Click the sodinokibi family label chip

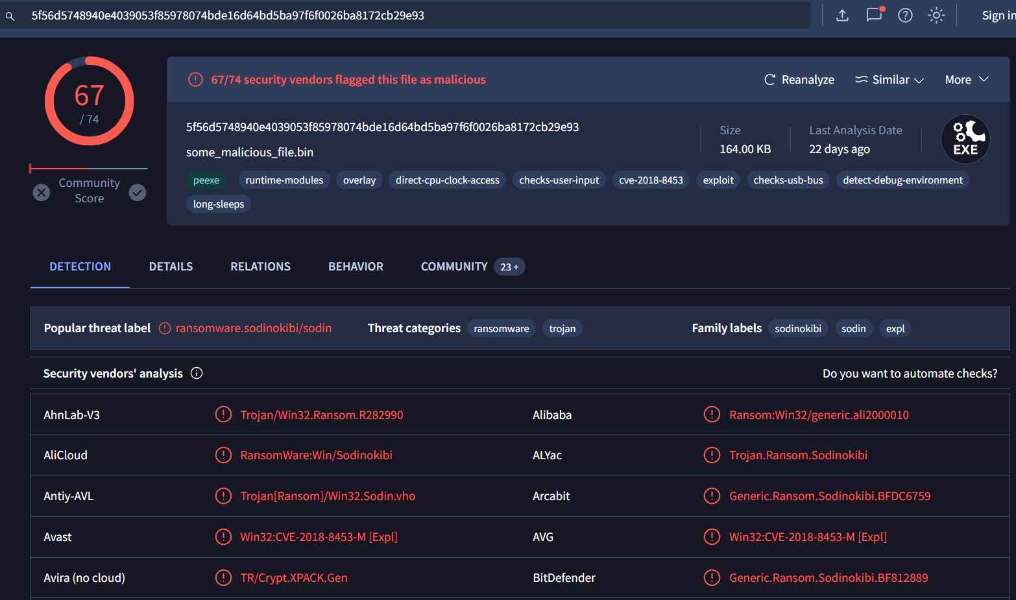[798, 329]
